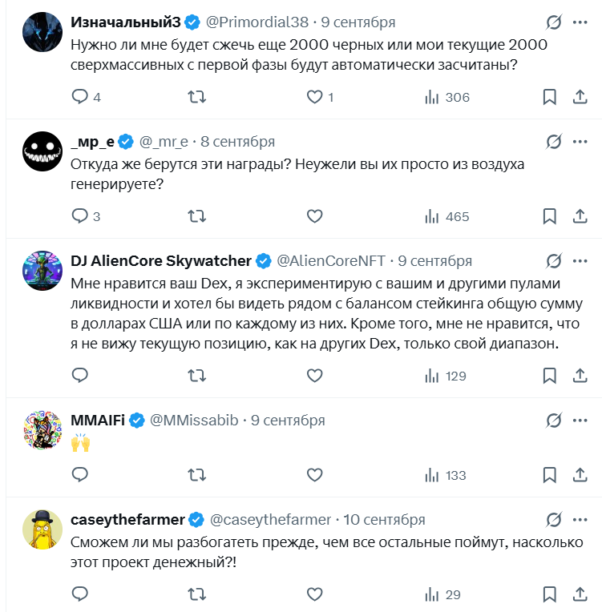Like DJ AlienCore Skywatcher's tweet

pyautogui.click(x=315, y=376)
